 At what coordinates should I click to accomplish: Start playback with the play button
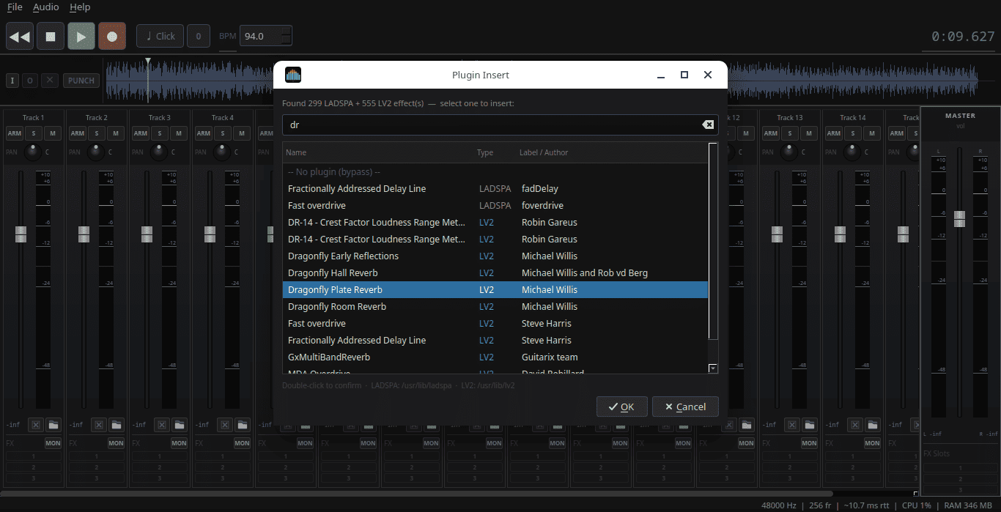coord(81,36)
